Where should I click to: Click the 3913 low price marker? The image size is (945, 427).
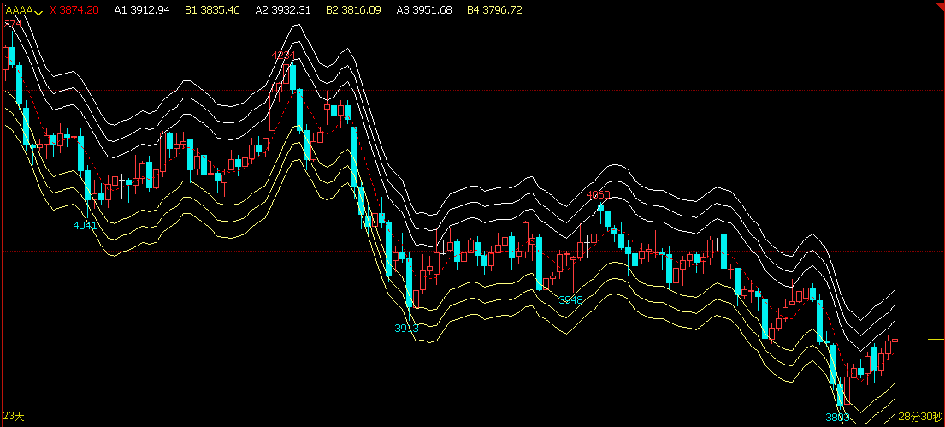pos(407,329)
